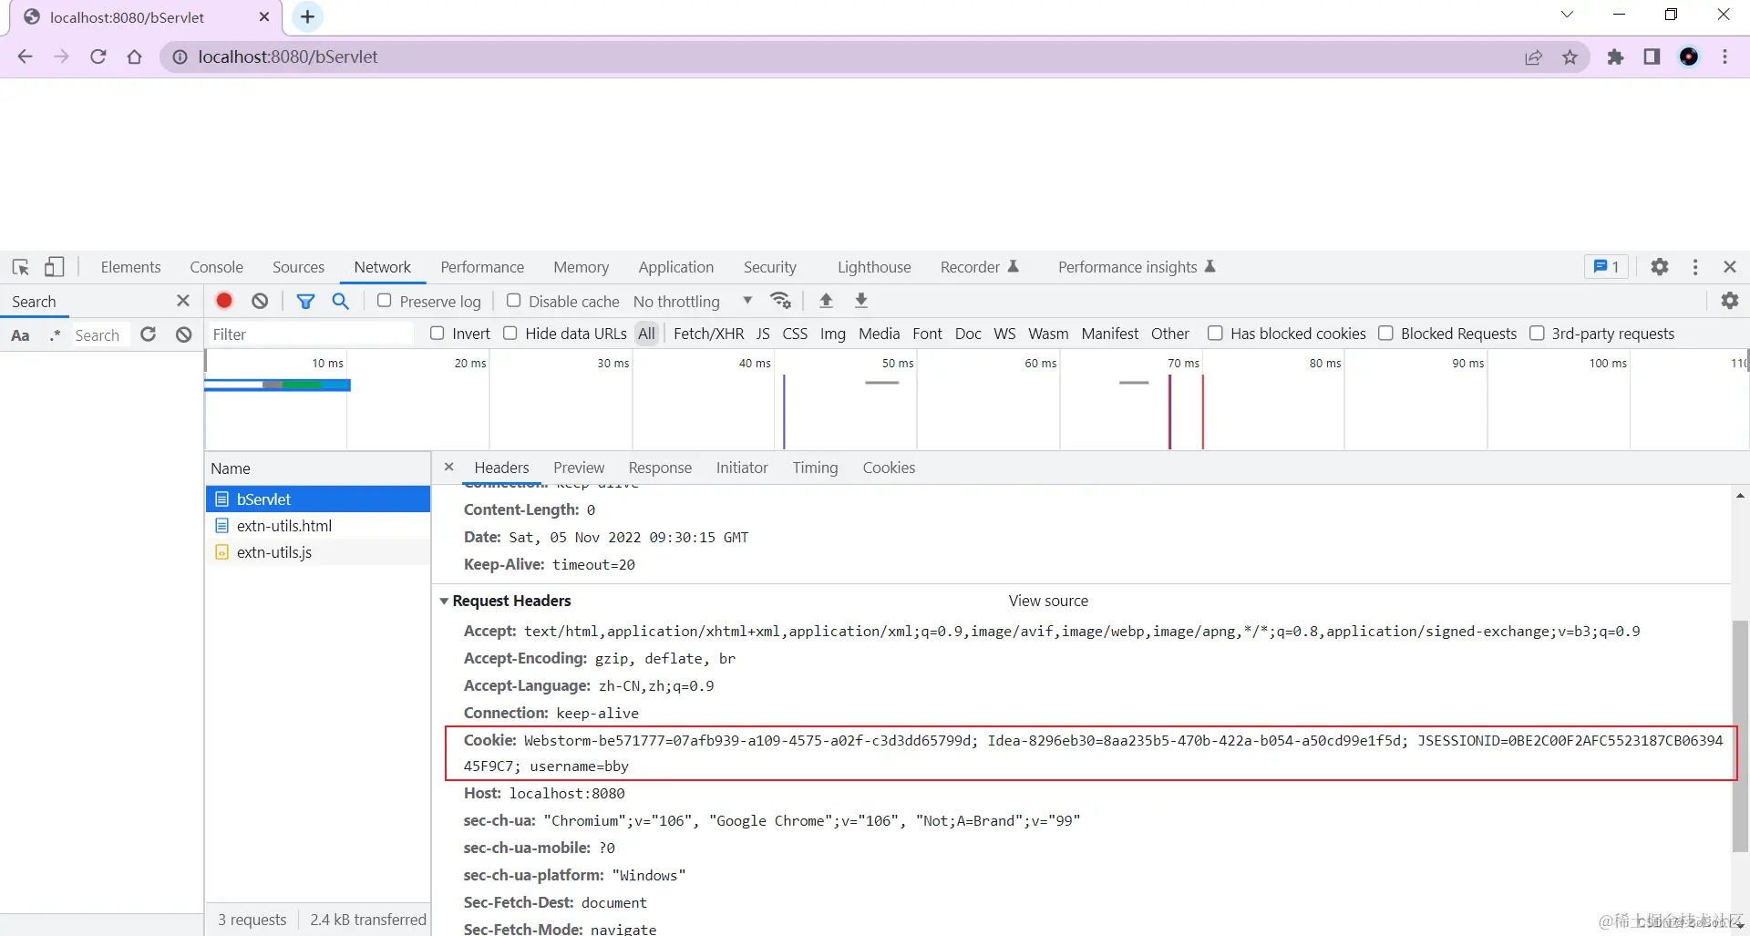
Task: Click View source link
Action: 1048,601
